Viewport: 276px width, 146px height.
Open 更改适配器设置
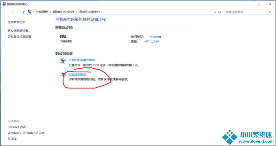(x=18, y=31)
